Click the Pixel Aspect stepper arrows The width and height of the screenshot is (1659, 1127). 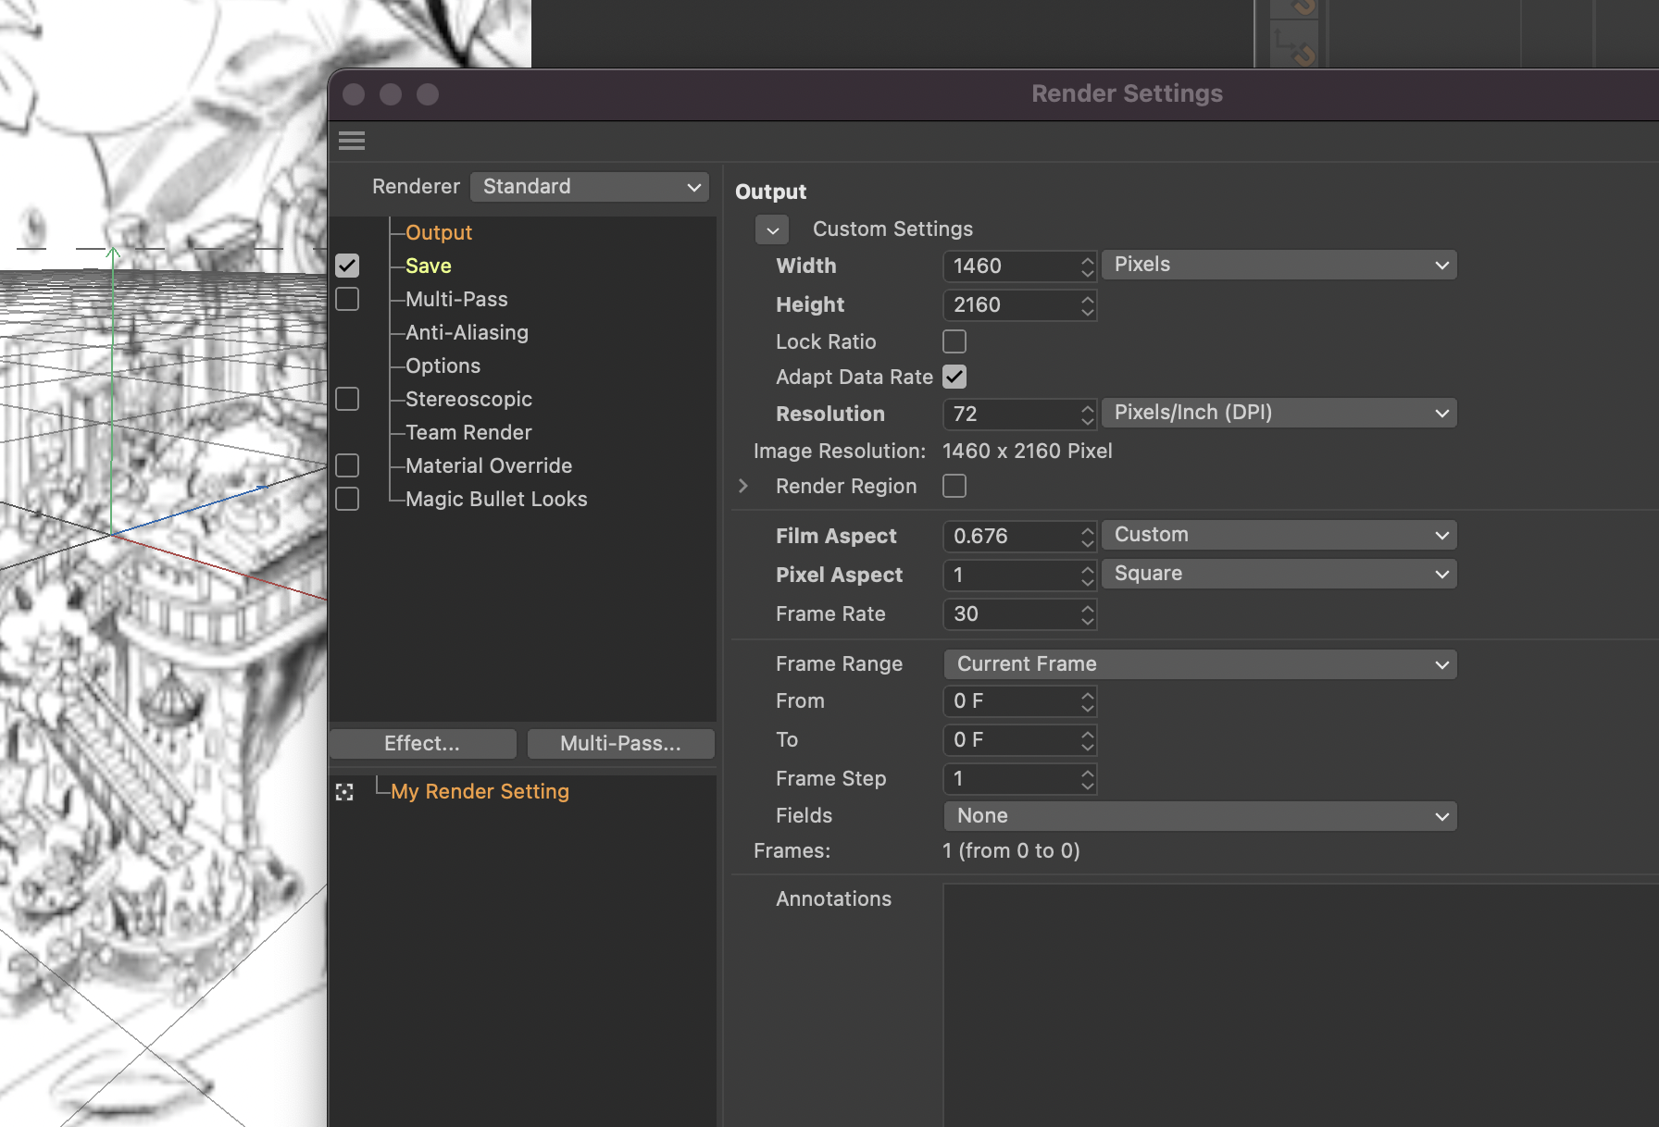tap(1088, 576)
